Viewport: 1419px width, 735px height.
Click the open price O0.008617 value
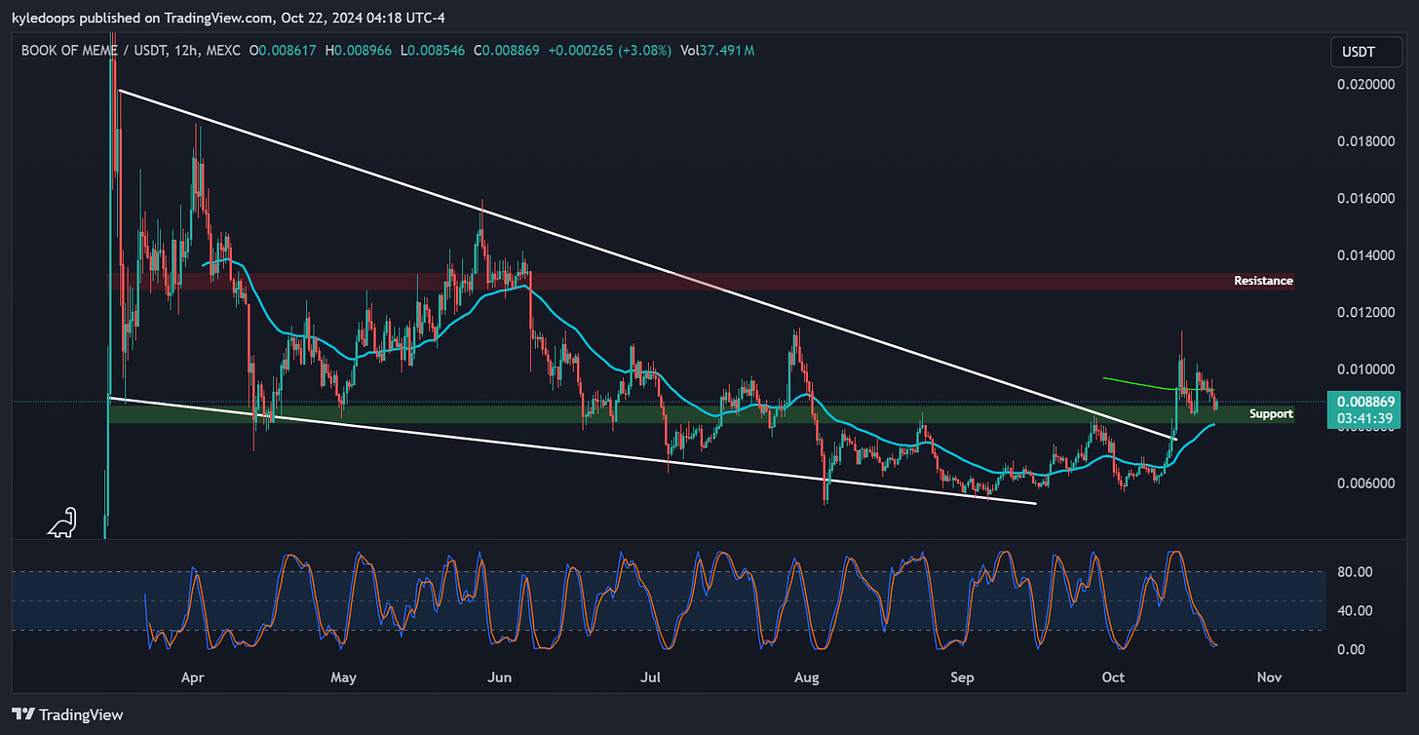283,50
